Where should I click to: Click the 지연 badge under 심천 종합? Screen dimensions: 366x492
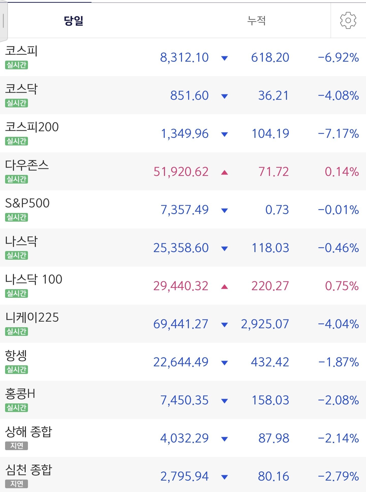[x=17, y=484]
